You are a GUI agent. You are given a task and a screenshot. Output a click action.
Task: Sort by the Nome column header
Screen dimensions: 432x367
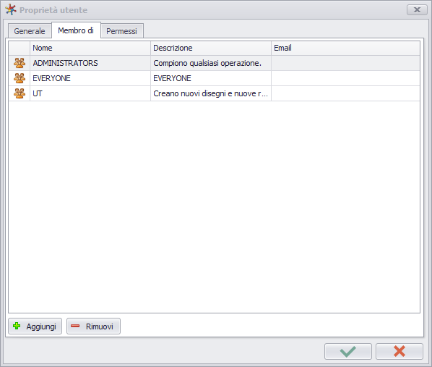tap(90, 48)
